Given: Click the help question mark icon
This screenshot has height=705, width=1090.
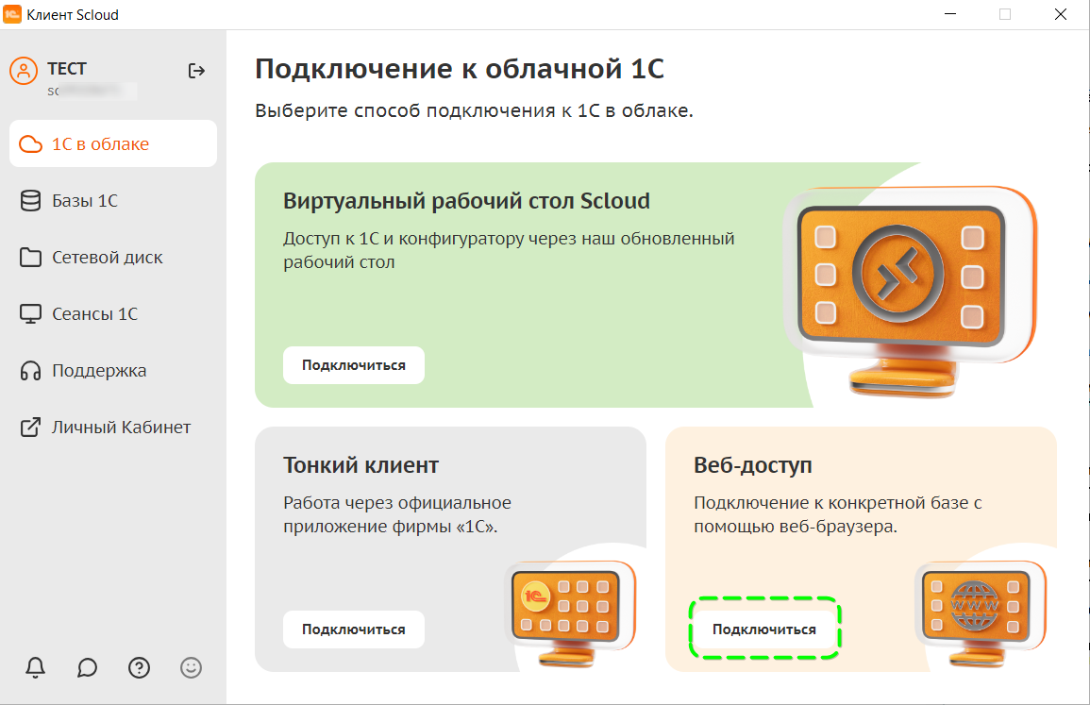Looking at the screenshot, I should 139,667.
